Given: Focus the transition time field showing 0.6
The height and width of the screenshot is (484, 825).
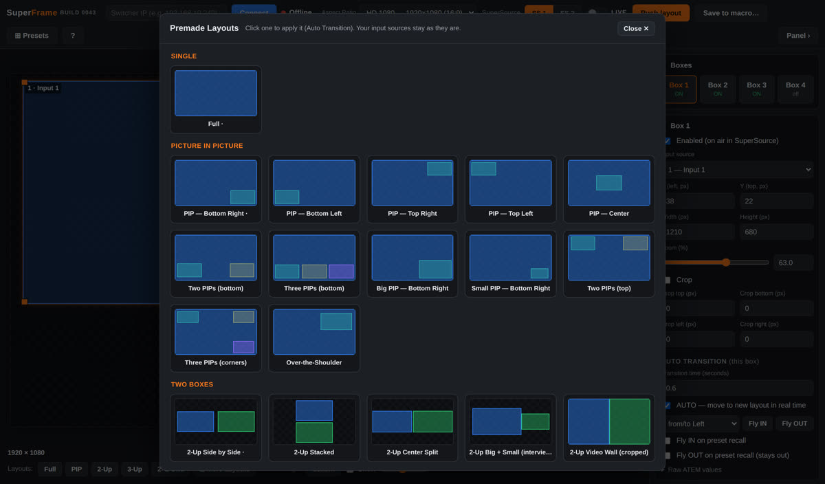Looking at the screenshot, I should 739,388.
